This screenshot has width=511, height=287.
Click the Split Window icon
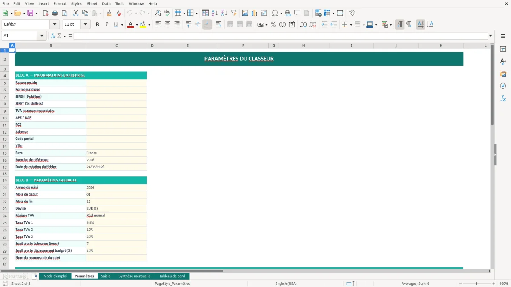coord(340,13)
